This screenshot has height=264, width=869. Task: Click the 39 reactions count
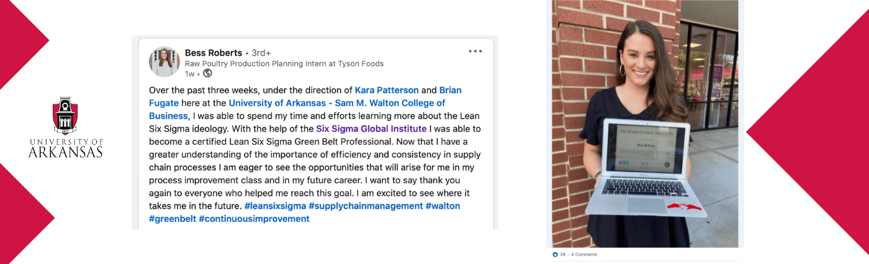pyautogui.click(x=562, y=255)
